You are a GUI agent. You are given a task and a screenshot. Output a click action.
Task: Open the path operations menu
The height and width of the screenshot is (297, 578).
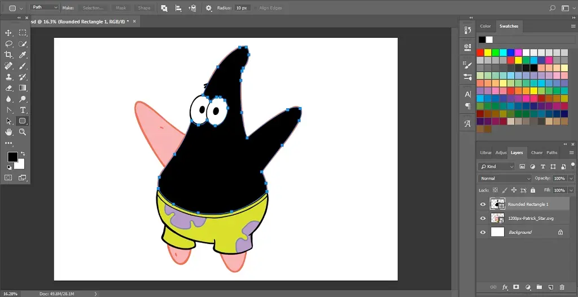[x=164, y=8]
